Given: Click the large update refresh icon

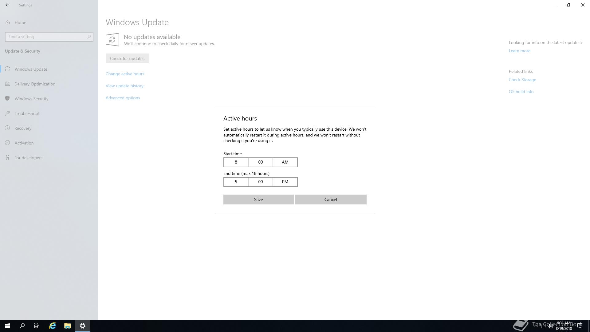Looking at the screenshot, I should point(112,40).
